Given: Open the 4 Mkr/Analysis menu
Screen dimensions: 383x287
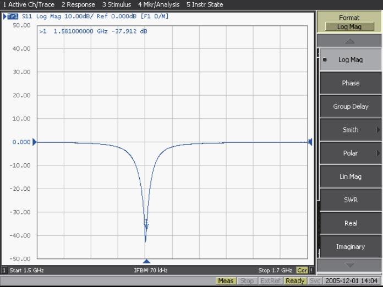Looking at the screenshot, I should tap(159, 4).
